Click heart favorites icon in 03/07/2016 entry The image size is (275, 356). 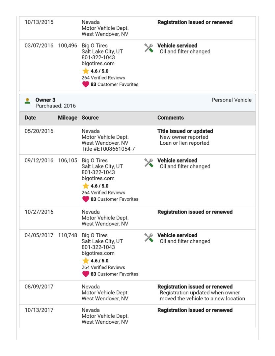coord(86,84)
